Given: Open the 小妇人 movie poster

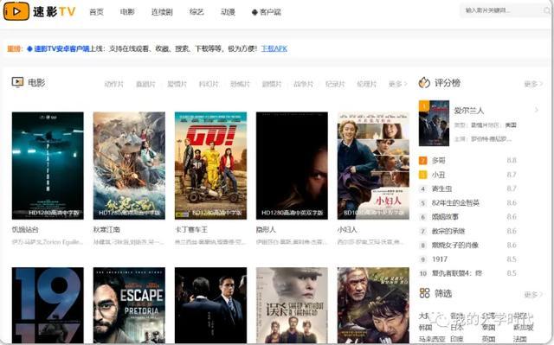Looking at the screenshot, I should coord(373,165).
